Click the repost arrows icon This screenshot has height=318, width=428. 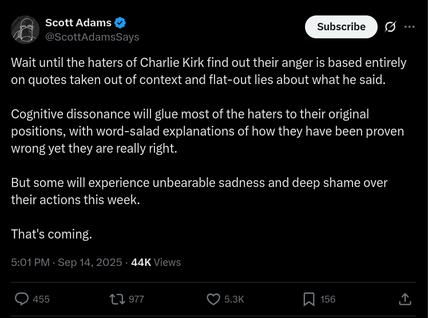point(117,299)
